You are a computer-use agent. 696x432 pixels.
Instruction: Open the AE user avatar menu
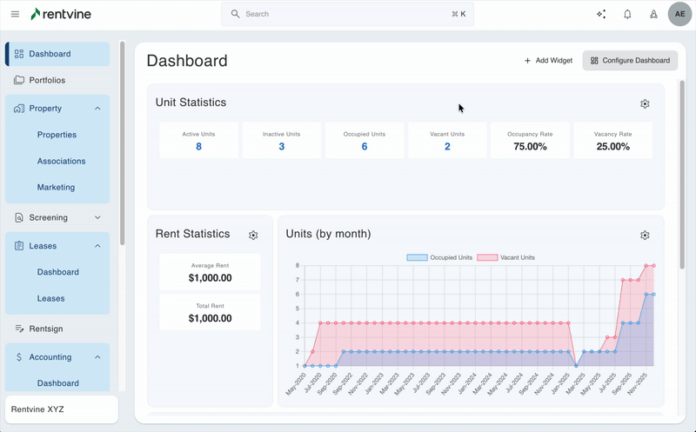680,14
